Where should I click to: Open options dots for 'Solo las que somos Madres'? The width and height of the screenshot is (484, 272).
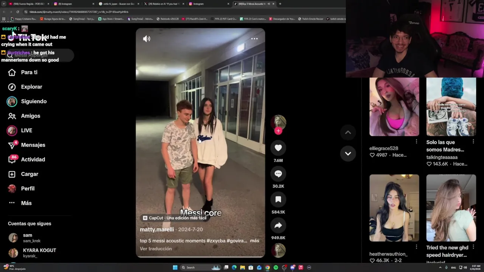[x=473, y=141]
